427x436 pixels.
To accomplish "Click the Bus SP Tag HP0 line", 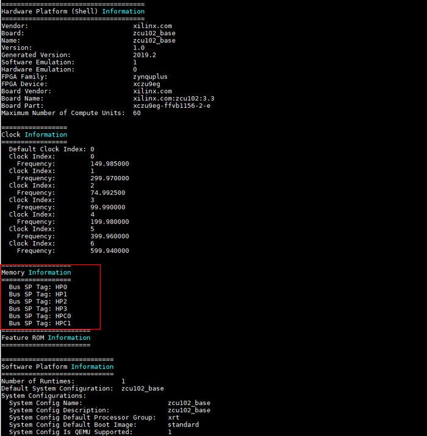I will pos(38,287).
